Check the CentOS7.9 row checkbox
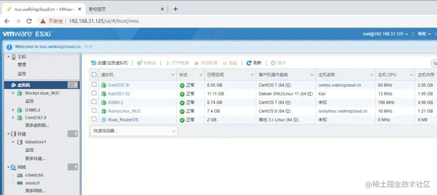 [x=94, y=85]
